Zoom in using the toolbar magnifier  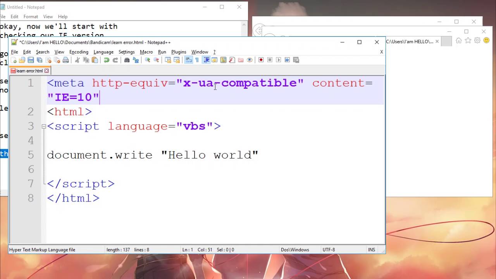pos(147,60)
